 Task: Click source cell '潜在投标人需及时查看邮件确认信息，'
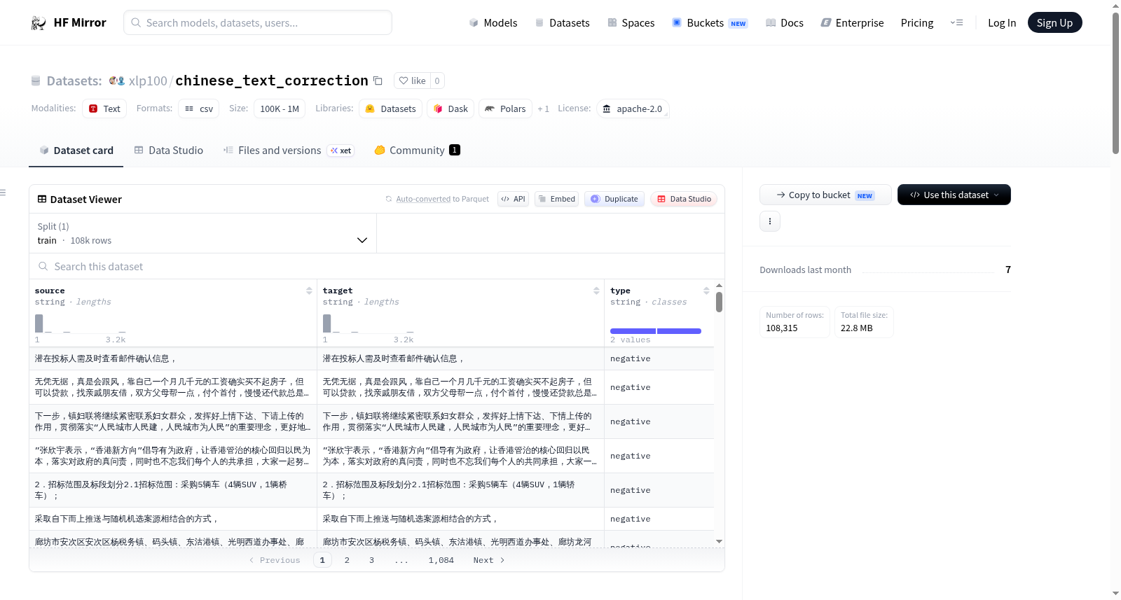173,358
